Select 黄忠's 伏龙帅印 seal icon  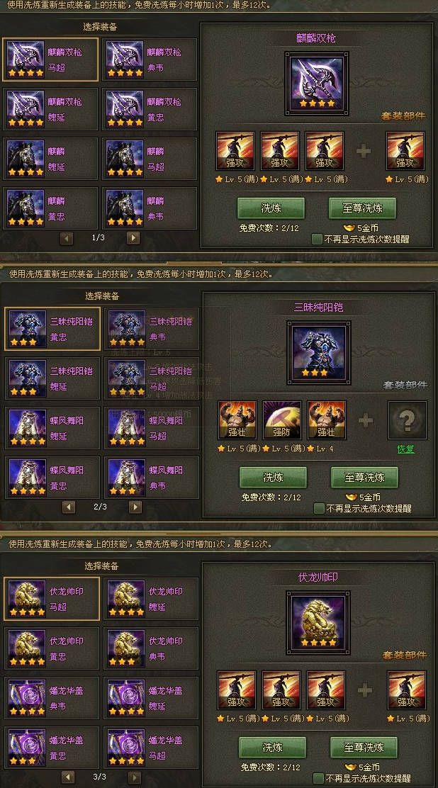click(x=27, y=648)
